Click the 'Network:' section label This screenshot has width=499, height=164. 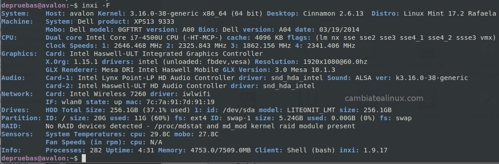coord(17,94)
